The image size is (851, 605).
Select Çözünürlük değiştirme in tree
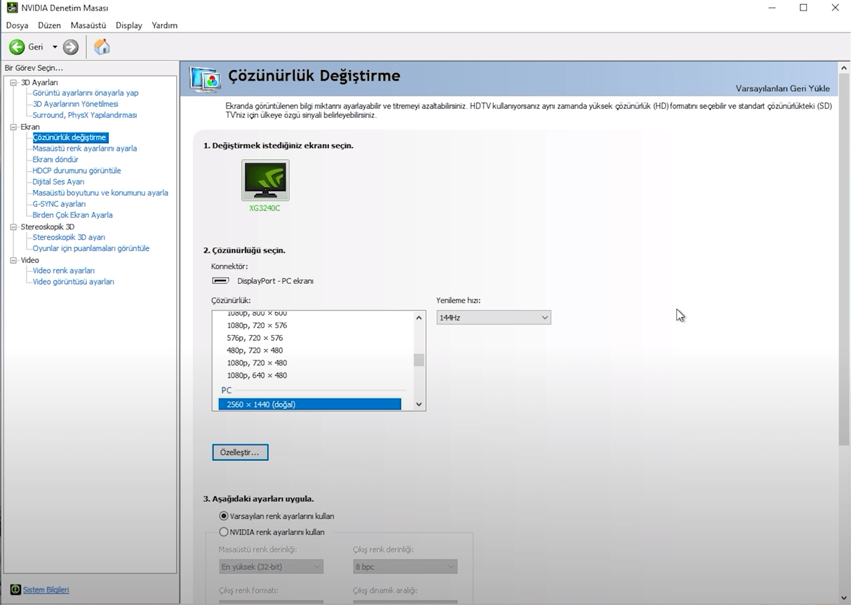[x=69, y=137]
